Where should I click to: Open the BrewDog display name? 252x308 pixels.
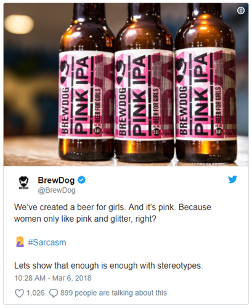56,180
